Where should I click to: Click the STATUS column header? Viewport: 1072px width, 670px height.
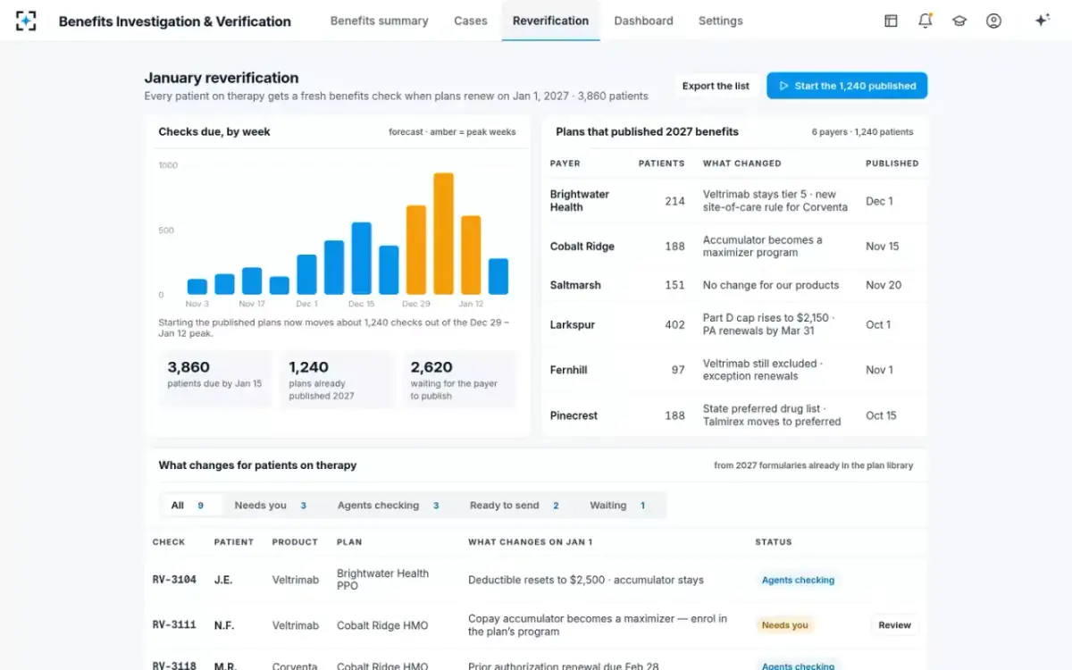pyautogui.click(x=774, y=542)
